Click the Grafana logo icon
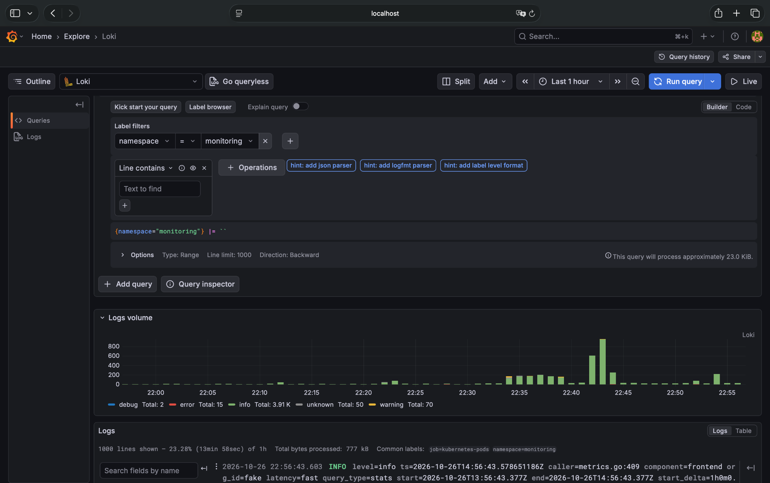 [x=12, y=36]
